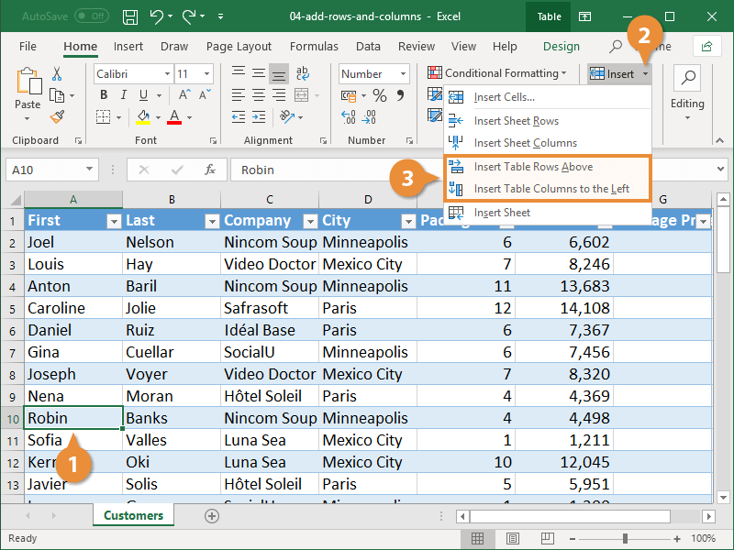
Task: Apply Percent Style
Action: pos(380,96)
